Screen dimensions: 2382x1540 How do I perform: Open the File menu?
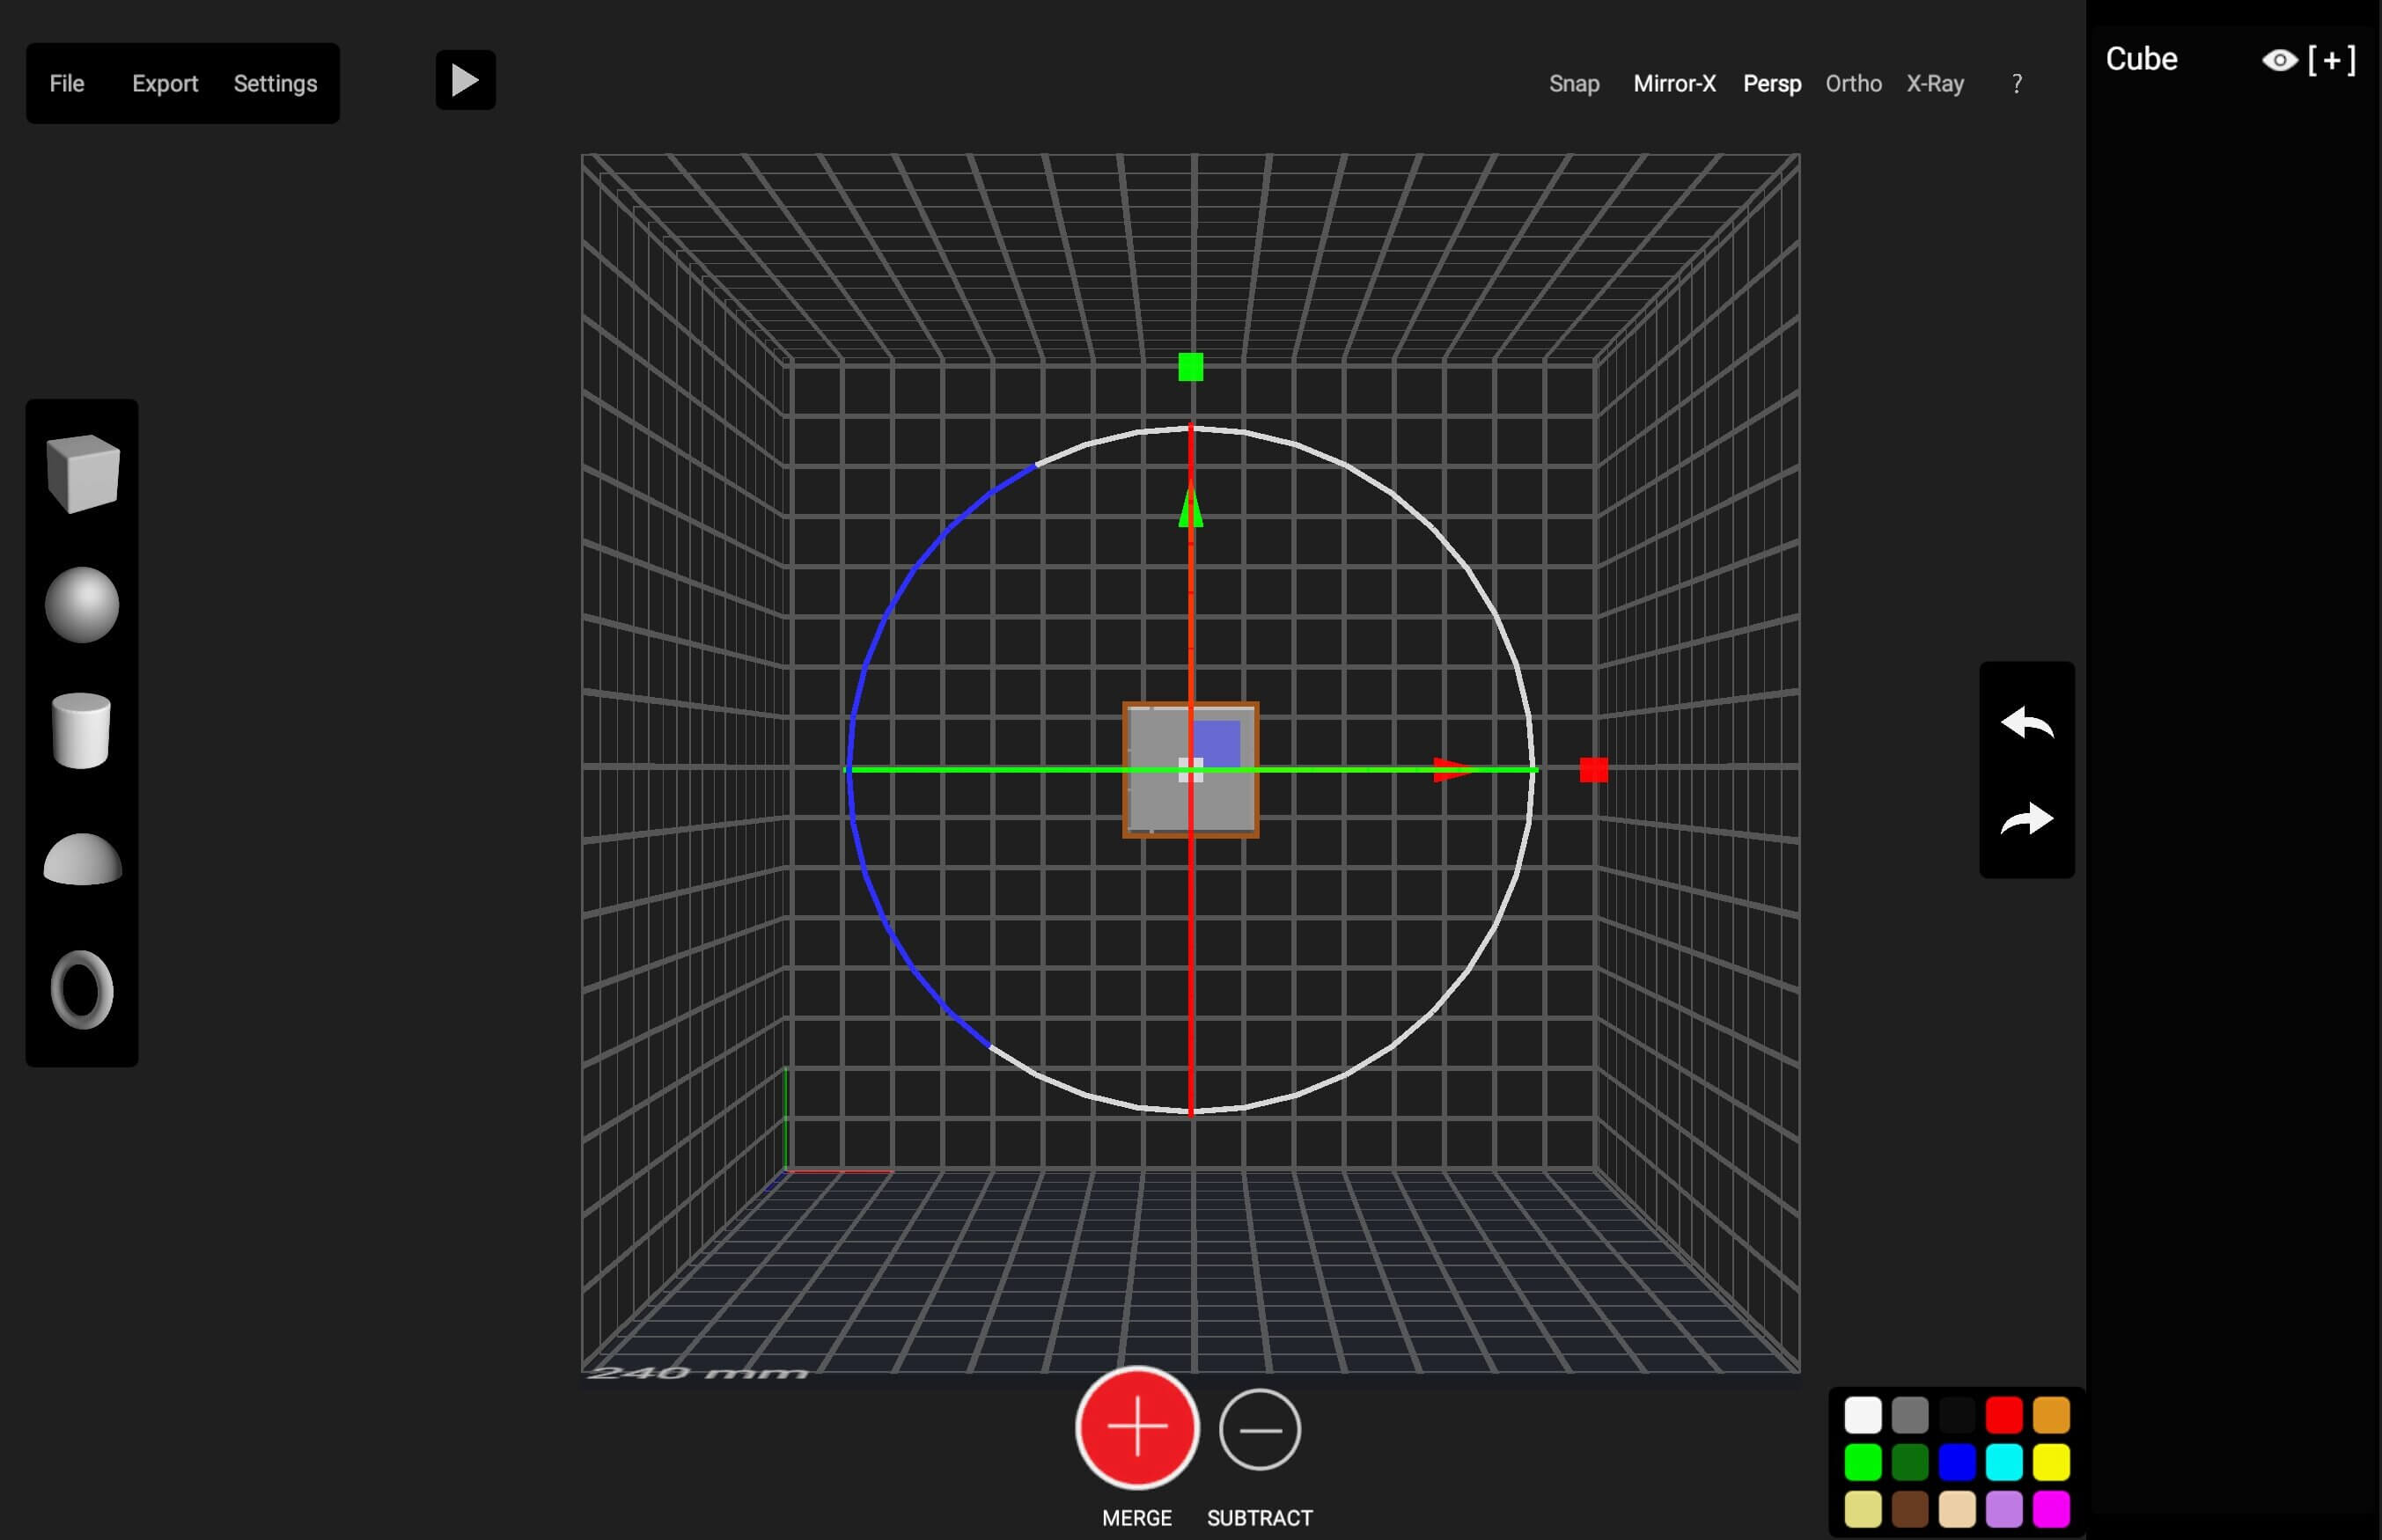66,83
